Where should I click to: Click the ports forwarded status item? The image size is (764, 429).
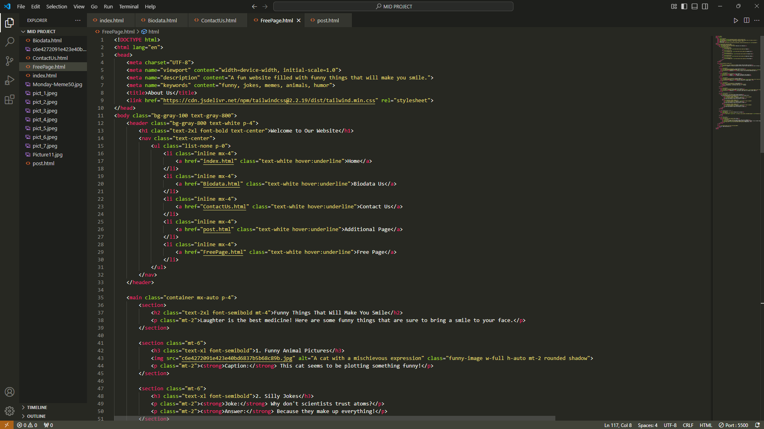(48, 425)
